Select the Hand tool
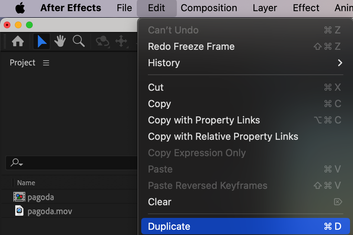Screen dimensions: 353x235 (60, 42)
